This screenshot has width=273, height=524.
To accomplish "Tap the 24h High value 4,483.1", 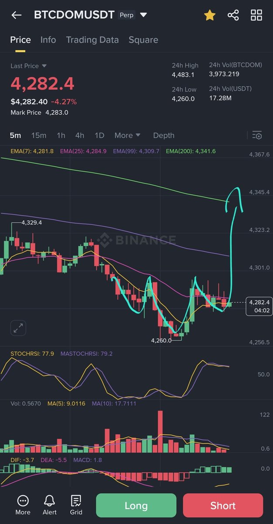I will (x=183, y=75).
